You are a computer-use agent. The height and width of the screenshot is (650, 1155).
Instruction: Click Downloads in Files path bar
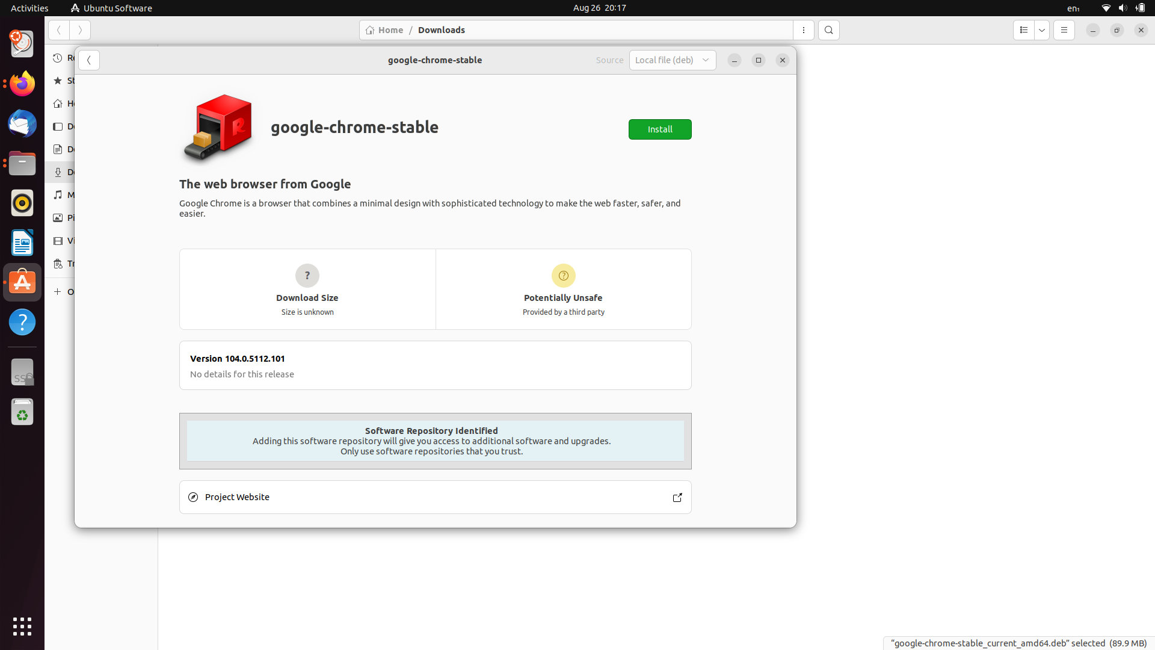tap(442, 30)
